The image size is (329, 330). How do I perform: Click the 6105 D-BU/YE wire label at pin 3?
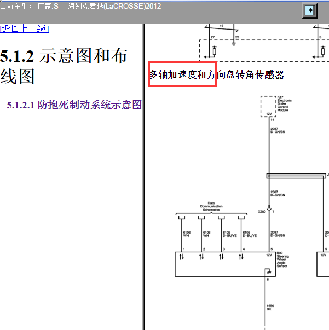[230, 234]
